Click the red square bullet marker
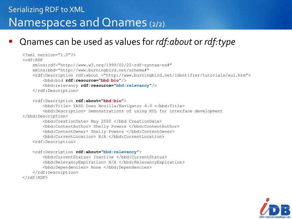292x219 pixels. tap(11, 41)
